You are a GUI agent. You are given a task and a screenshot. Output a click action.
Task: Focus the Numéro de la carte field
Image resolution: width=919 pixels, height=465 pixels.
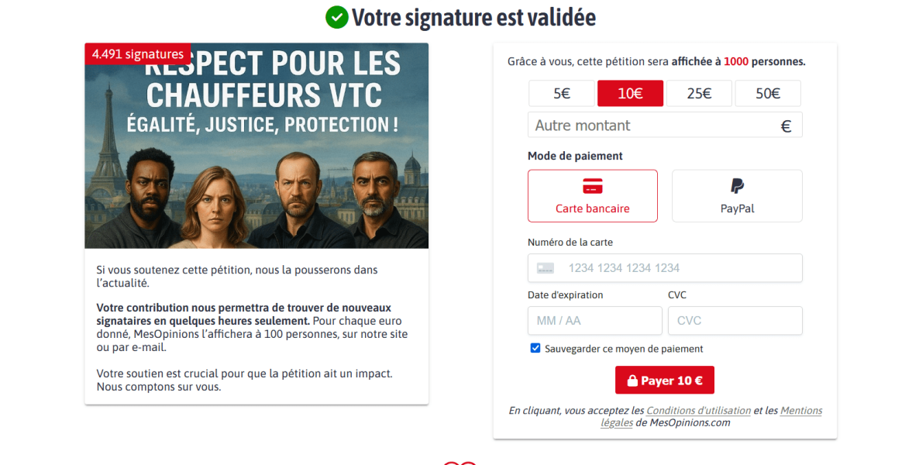[665, 268]
